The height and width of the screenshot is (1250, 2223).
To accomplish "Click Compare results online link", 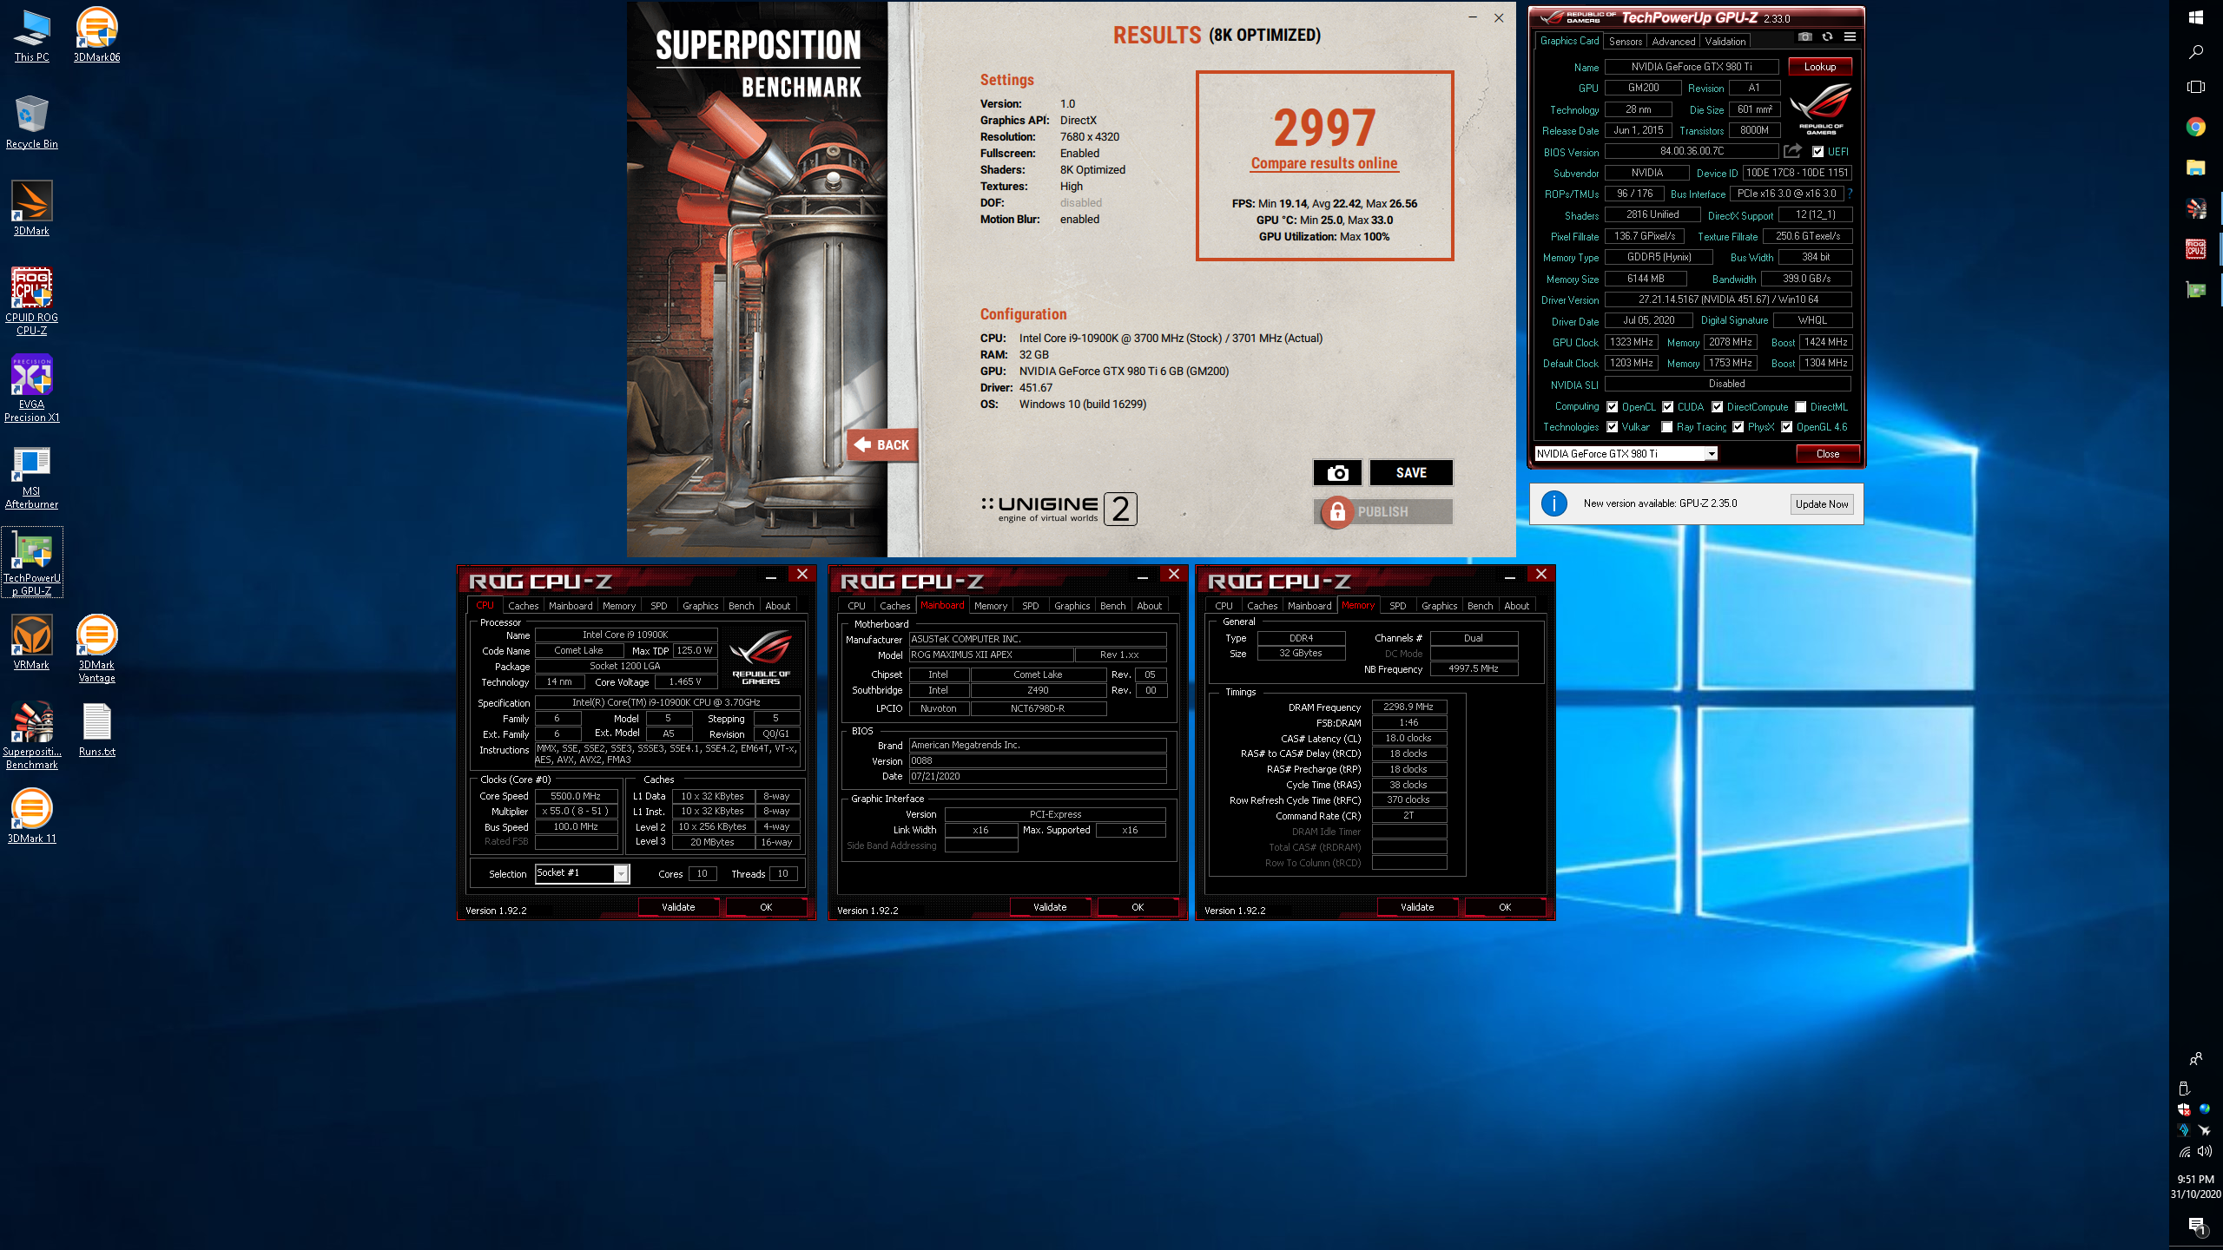I will point(1324,163).
